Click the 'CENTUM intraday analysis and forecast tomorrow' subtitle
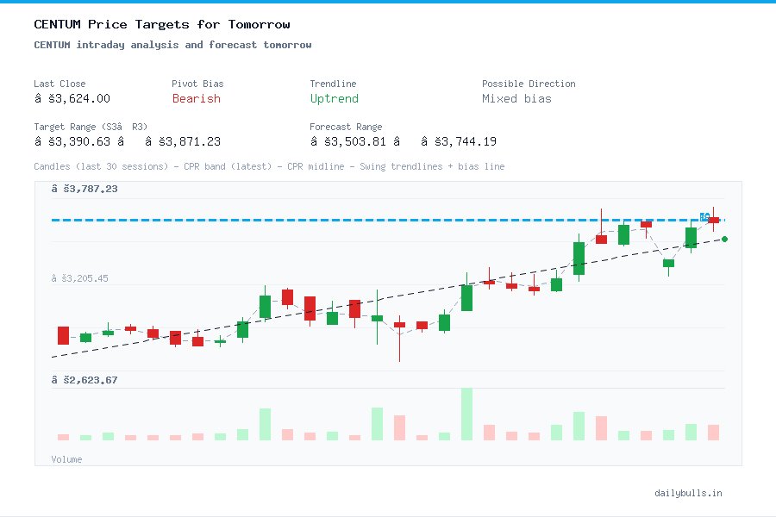The height and width of the screenshot is (517, 776). pos(172,45)
